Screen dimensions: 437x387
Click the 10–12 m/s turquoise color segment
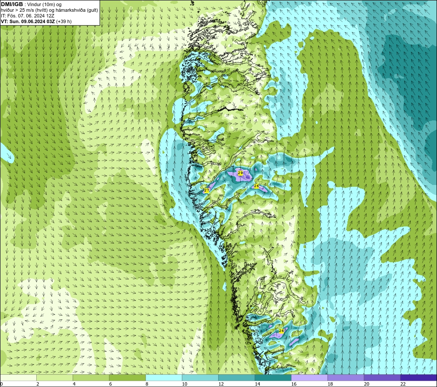click(x=200, y=377)
